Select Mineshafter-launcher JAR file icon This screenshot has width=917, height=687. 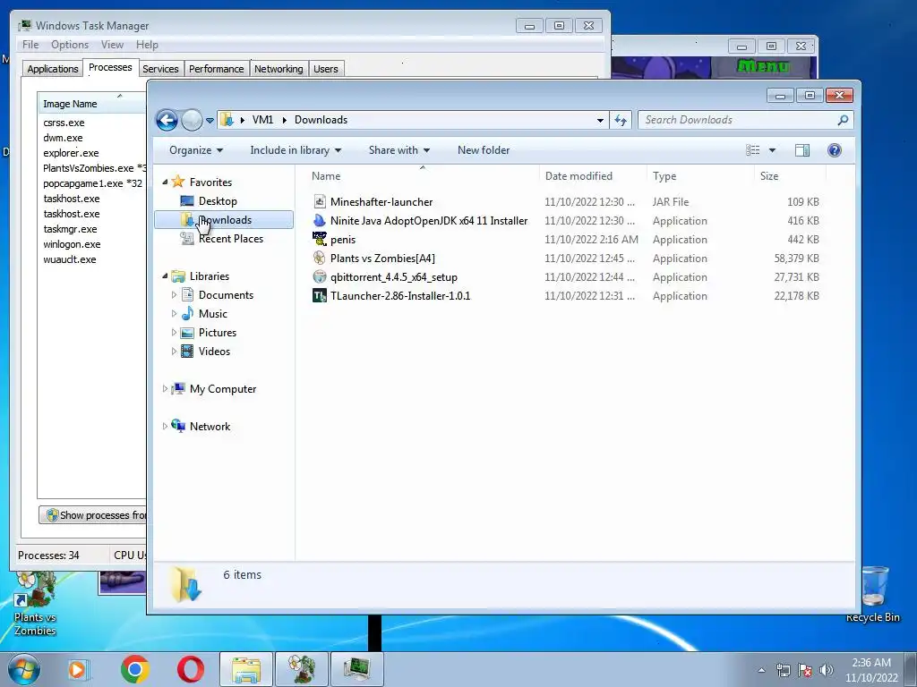[x=320, y=201]
